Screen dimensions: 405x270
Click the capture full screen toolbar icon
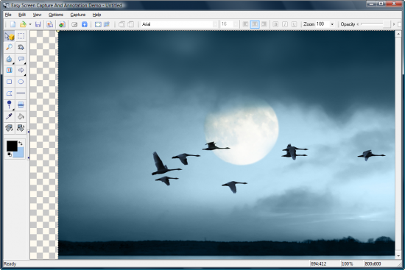[98, 24]
